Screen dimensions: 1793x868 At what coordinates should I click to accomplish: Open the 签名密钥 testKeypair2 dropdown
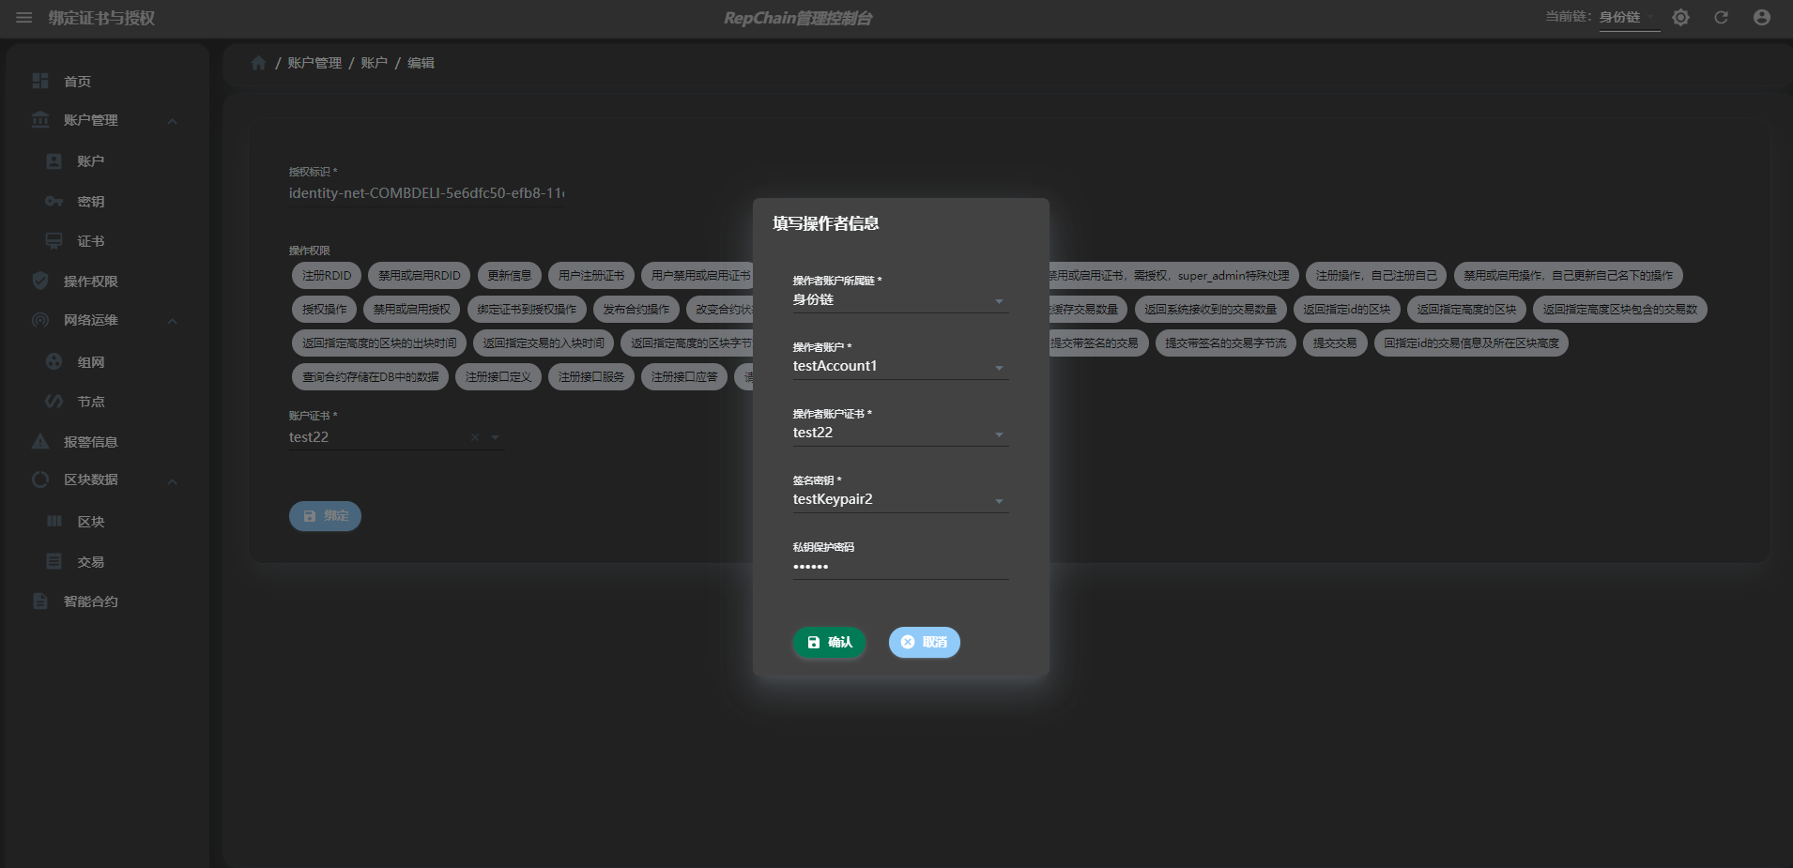click(900, 500)
